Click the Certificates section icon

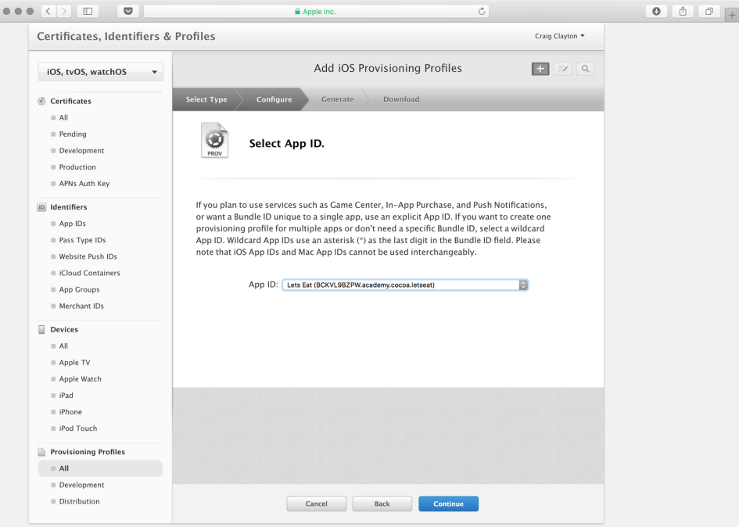pos(41,101)
